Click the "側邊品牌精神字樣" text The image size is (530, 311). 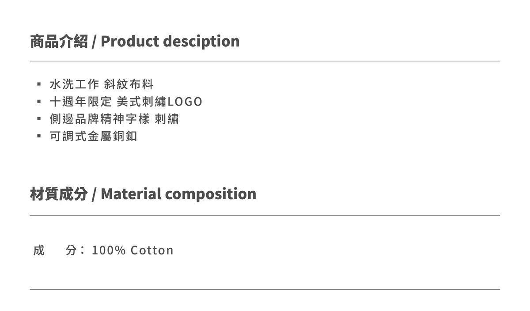pos(100,119)
